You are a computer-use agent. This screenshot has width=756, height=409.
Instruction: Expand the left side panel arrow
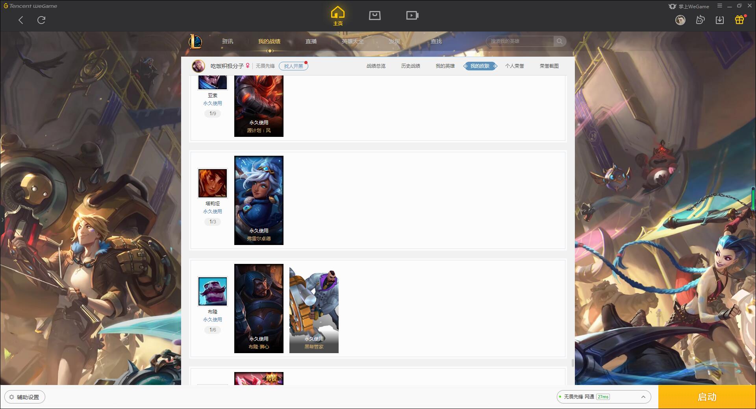point(2,220)
